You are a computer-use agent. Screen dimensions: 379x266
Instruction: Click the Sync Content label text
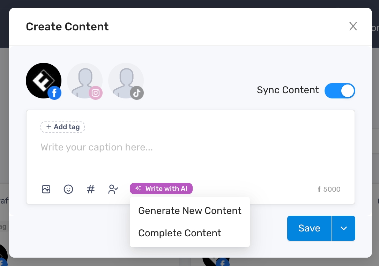[x=288, y=90]
